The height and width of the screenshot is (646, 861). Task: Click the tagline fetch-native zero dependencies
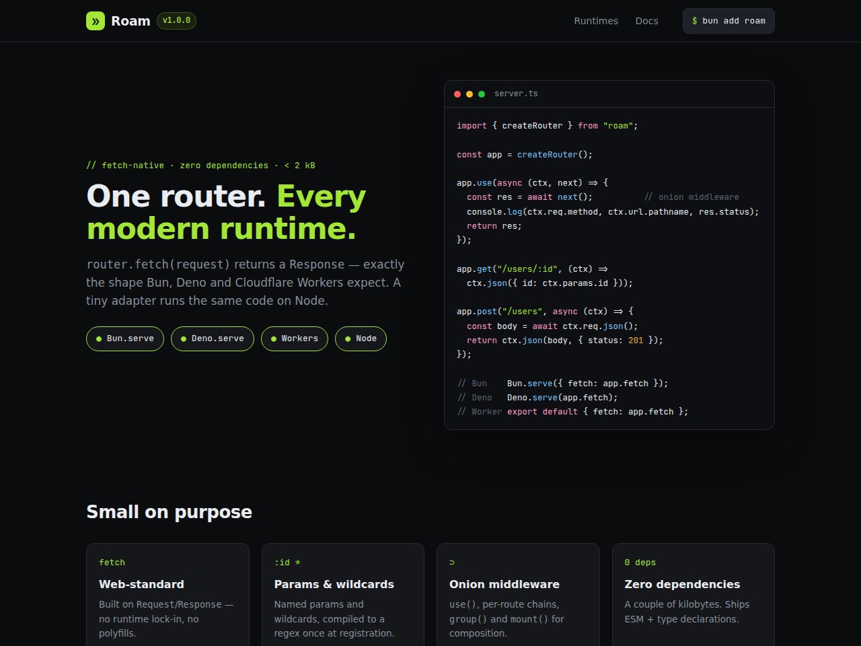200,166
